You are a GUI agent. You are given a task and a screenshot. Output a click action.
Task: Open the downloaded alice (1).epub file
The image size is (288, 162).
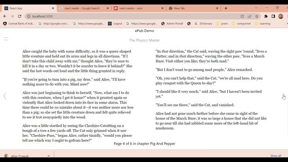point(20,156)
